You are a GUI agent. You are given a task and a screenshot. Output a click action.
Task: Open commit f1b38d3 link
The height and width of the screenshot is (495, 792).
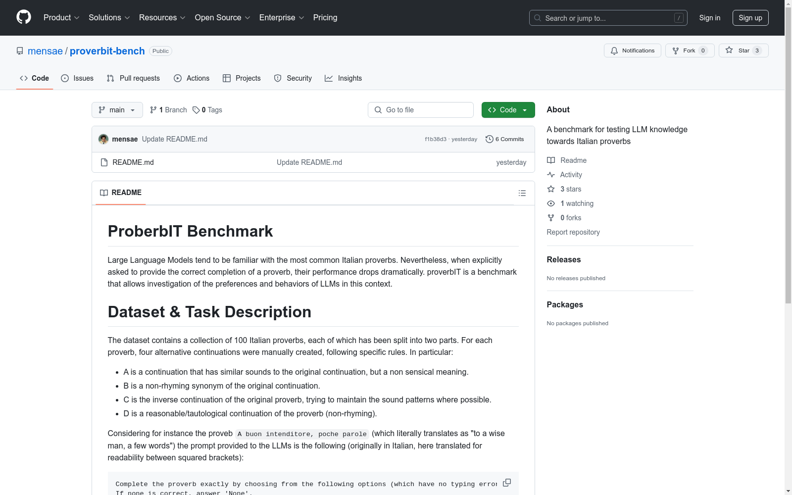pos(436,139)
